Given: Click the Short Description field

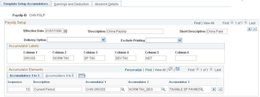Looking at the screenshot, I should point(217,31).
